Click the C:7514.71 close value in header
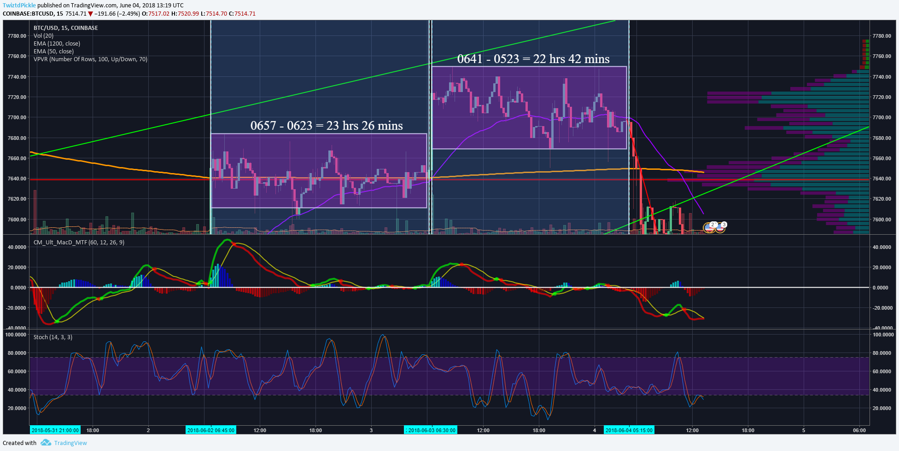The height and width of the screenshot is (451, 899). [x=242, y=13]
